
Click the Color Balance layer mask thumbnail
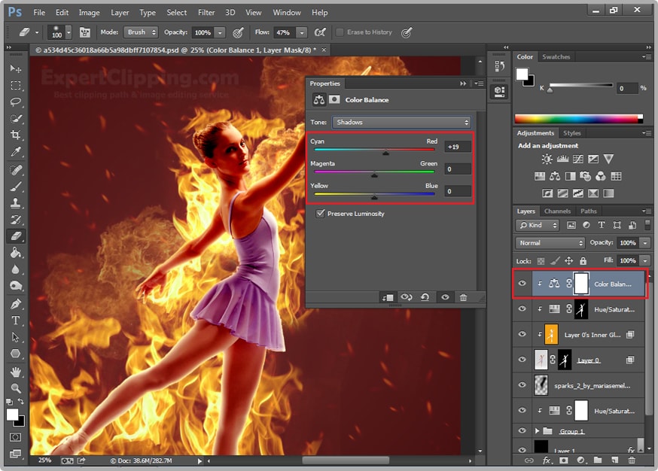click(580, 284)
